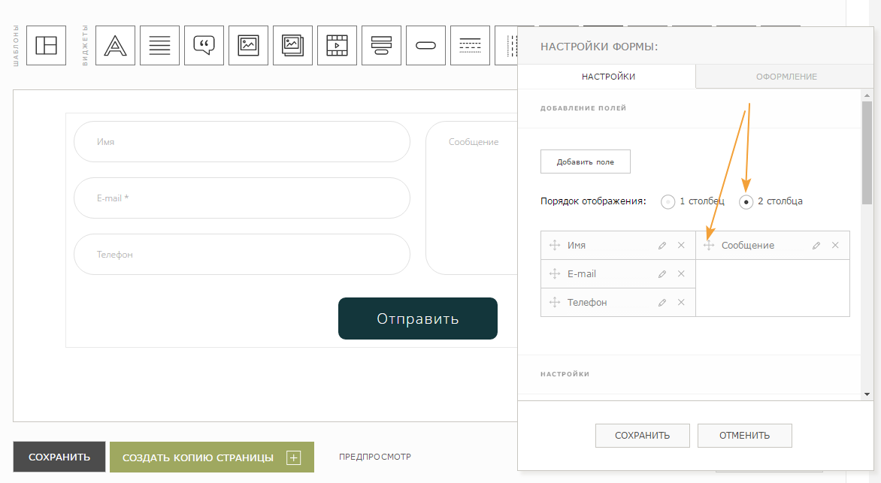
Task: Open the templates layout widget
Action: coord(46,46)
